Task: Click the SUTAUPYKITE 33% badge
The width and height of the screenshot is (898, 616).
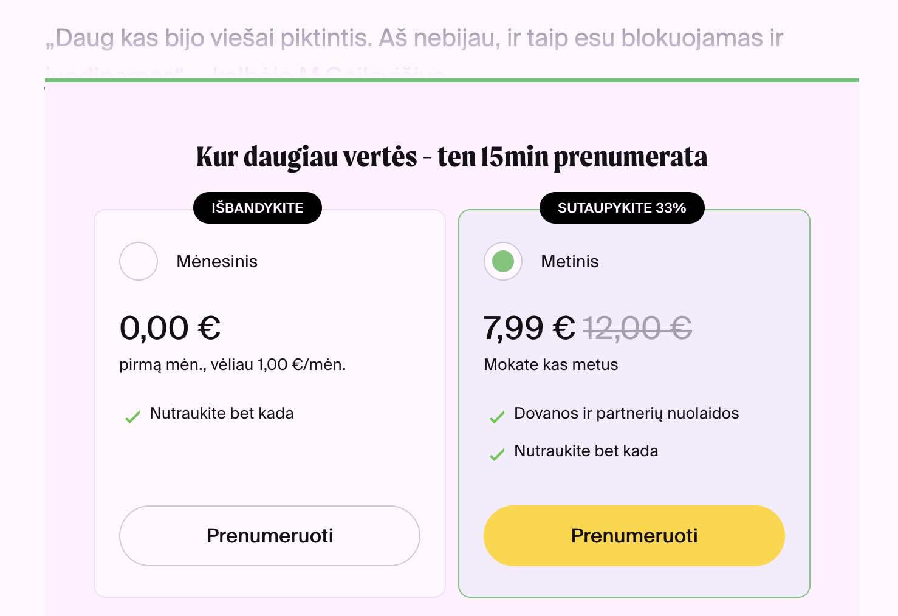Action: 622,208
